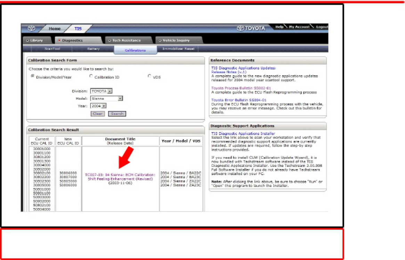
Task: Click new ECU CAL ID 50805000
Action: tap(68, 181)
